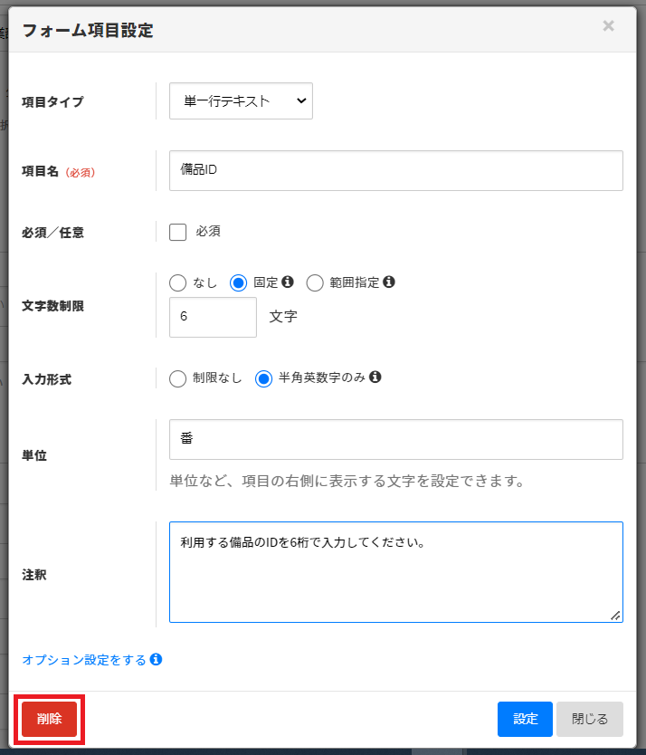
Task: Select the 固定 radio button
Action: click(239, 282)
